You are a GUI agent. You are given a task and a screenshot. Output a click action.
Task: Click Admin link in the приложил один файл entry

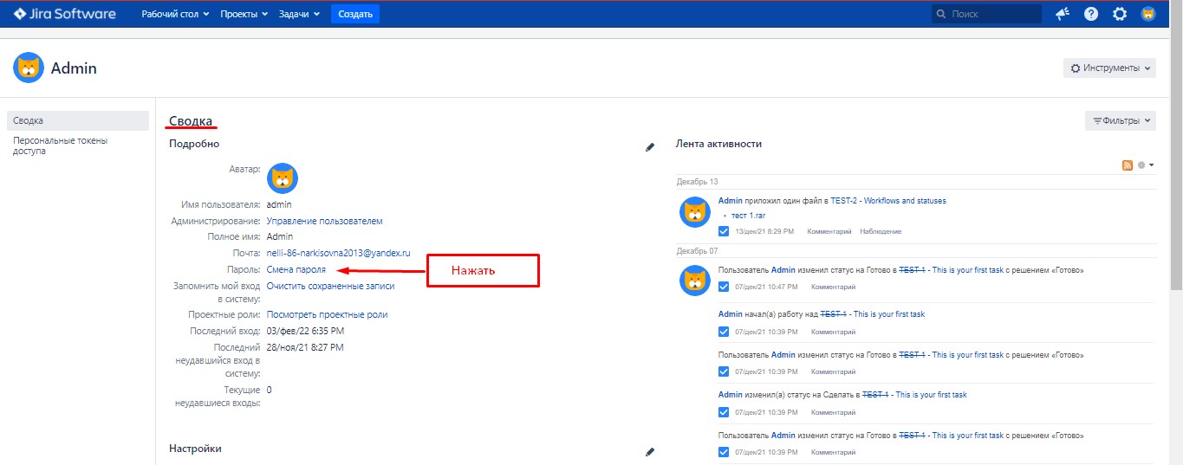coord(731,201)
